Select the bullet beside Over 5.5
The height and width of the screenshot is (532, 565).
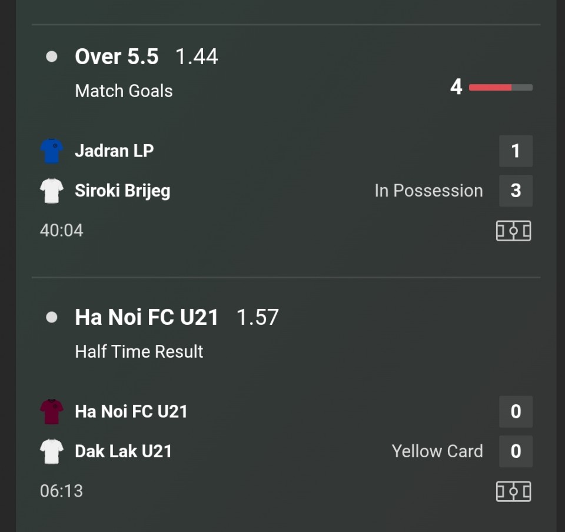point(52,56)
